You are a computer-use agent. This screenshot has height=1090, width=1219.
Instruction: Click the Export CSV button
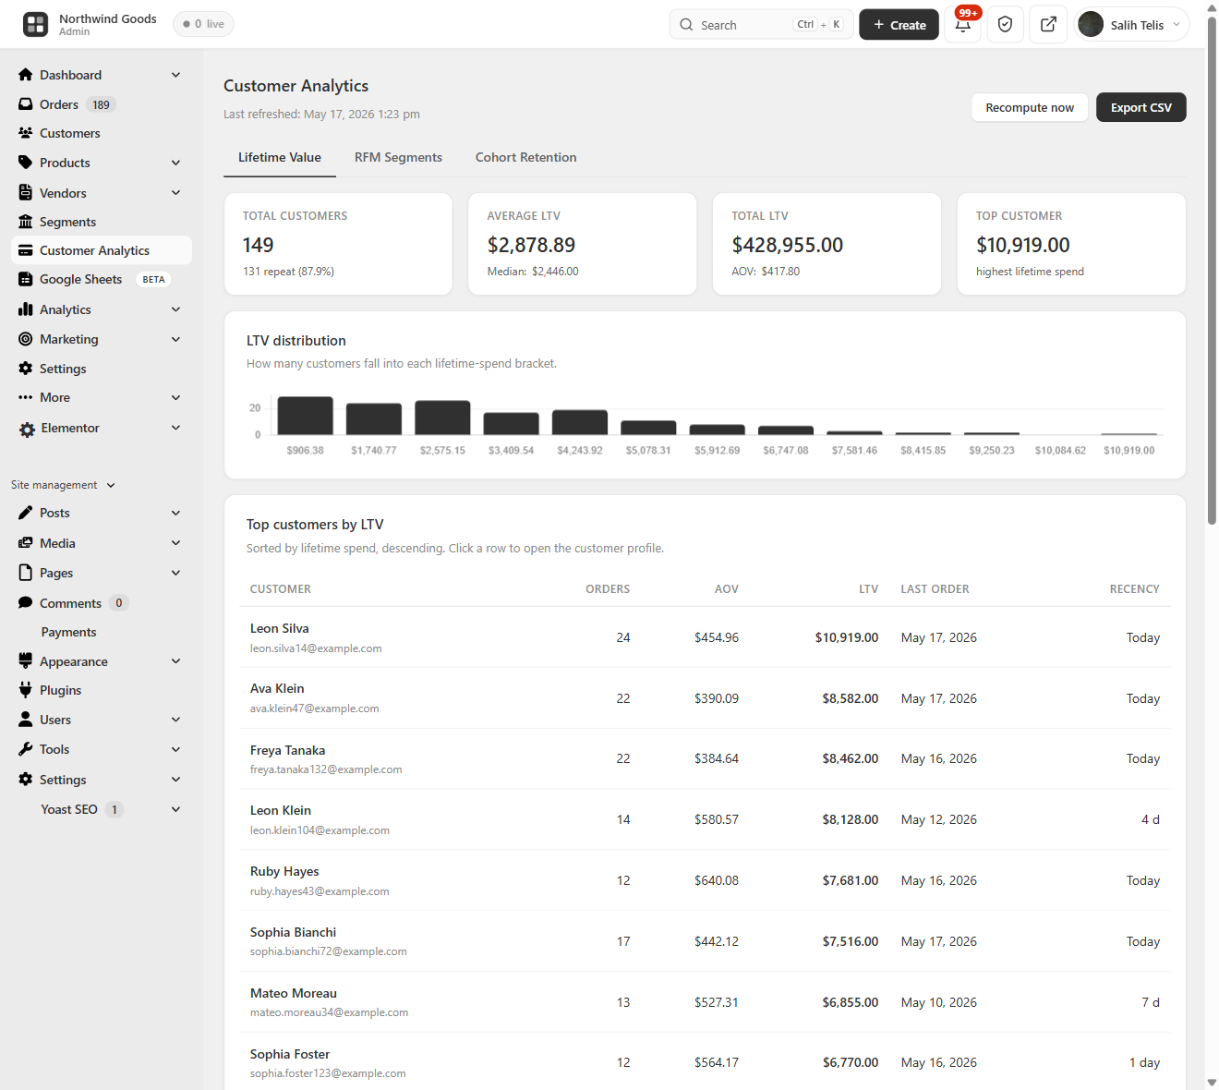(x=1141, y=107)
